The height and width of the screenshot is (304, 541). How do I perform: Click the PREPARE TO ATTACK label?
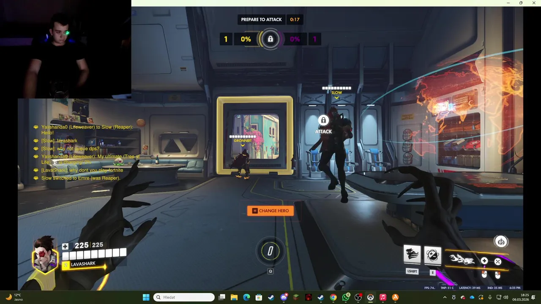(x=261, y=19)
